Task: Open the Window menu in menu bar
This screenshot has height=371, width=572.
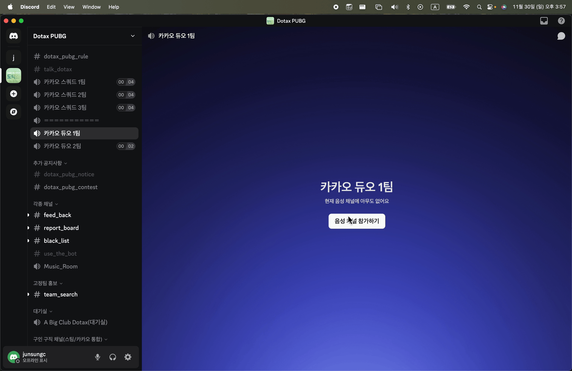Action: (x=92, y=7)
